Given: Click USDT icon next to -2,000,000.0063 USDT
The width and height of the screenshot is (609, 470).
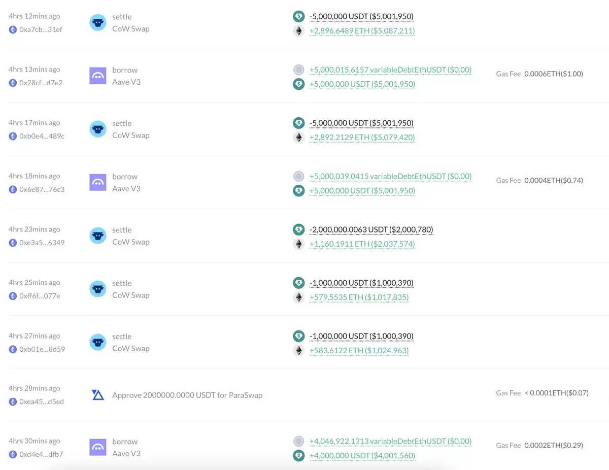Looking at the screenshot, I should click(x=299, y=230).
